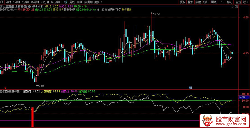Viewport: 250px width, 128px height.
Task: Click the 个股强度: 43.02 label
Action: pos(30,92)
